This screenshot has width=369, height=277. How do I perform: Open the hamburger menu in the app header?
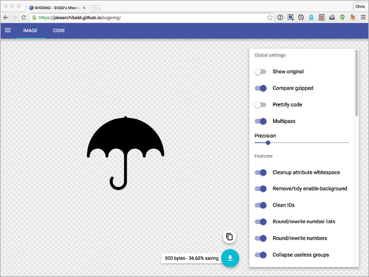7,30
